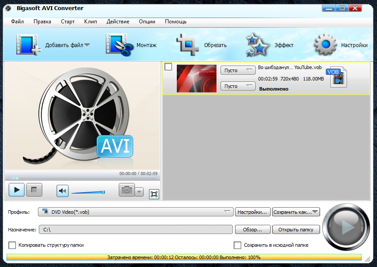Open the Профиль DVD Video dropdown
377x267 pixels.
[x=136, y=212]
